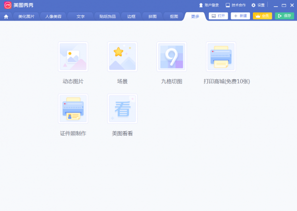Viewport: 297px width, 211px height.
Task: Open the 动态图片 animated picture tool icon
Action: tap(73, 57)
